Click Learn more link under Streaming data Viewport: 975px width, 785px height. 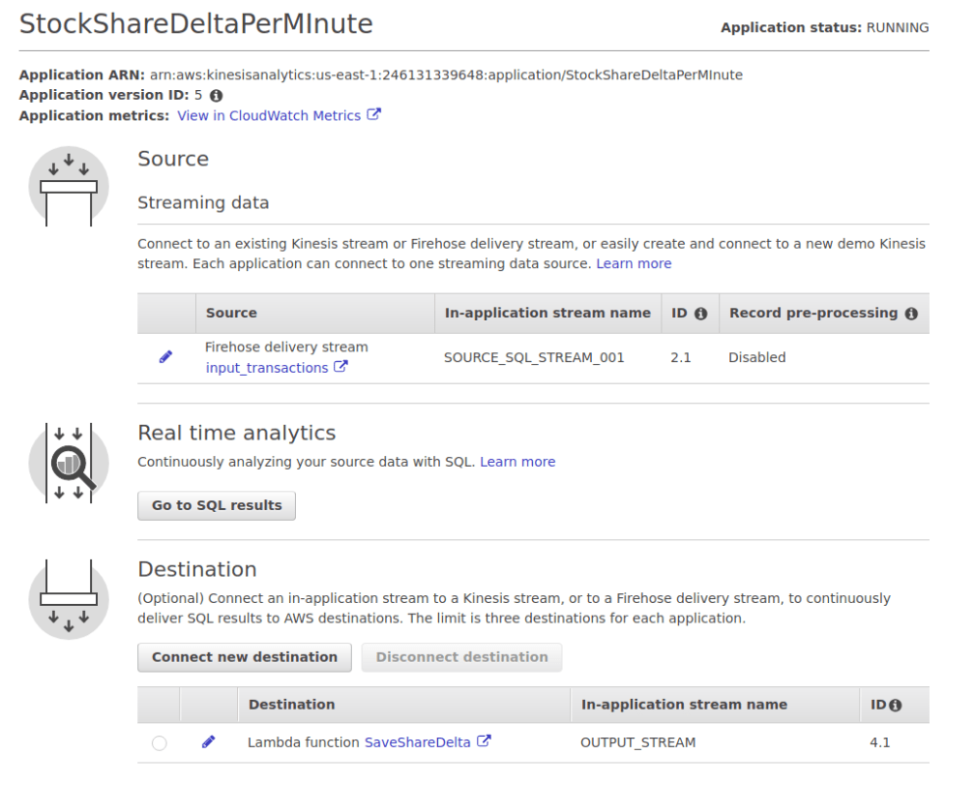(x=634, y=263)
